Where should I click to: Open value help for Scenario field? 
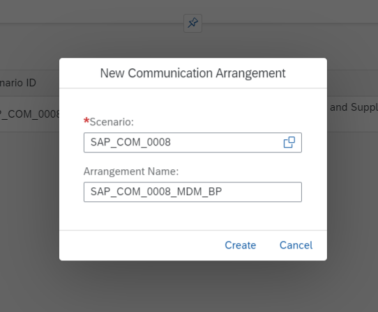click(x=289, y=142)
